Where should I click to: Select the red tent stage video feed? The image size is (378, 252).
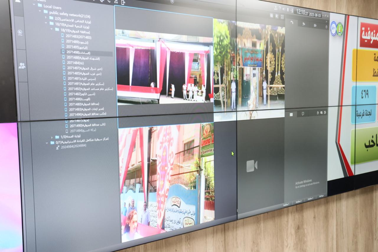(164, 66)
